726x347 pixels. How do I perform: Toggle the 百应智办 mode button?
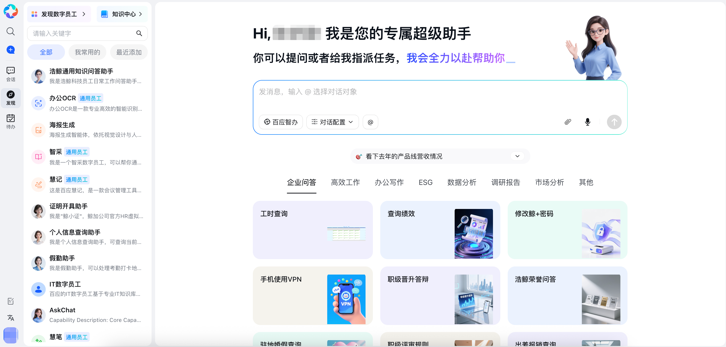(281, 122)
